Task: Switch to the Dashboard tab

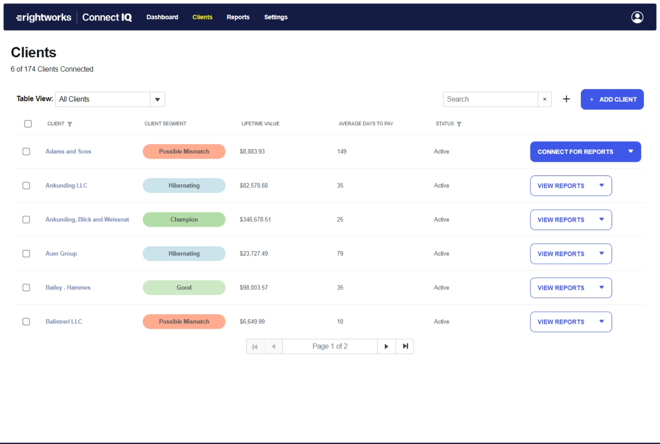Action: tap(162, 17)
